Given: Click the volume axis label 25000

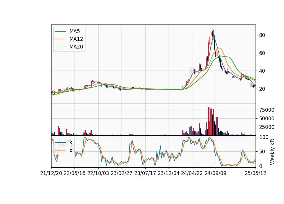Looking at the screenshot, I should coord(267,127).
